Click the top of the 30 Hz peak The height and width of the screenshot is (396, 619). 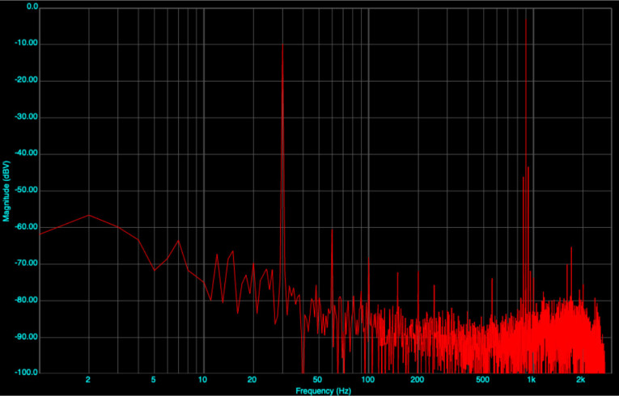(x=282, y=44)
